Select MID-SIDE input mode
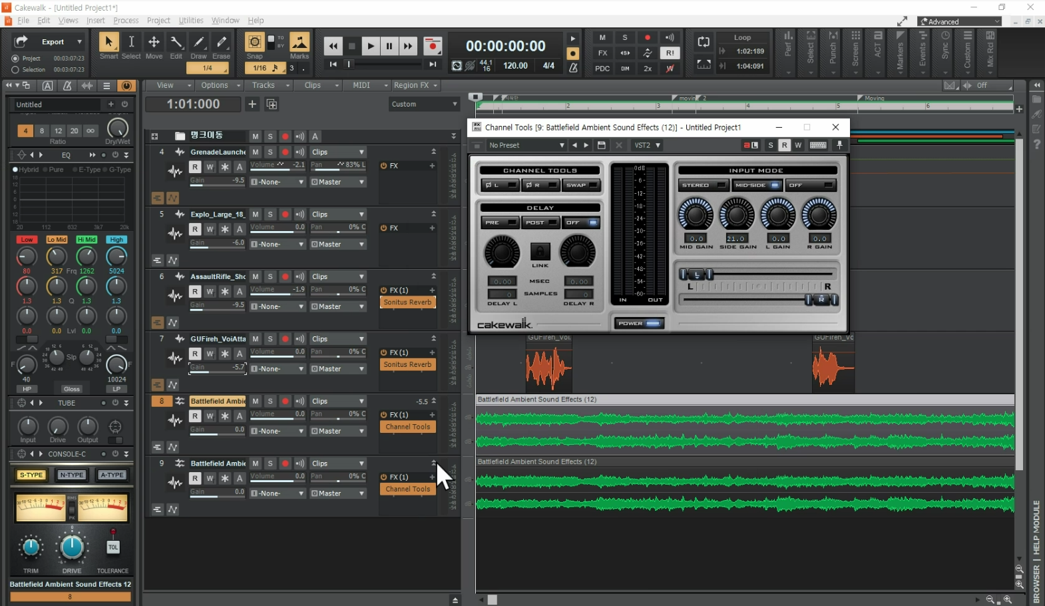Screen dimensions: 1045x606 coord(757,185)
